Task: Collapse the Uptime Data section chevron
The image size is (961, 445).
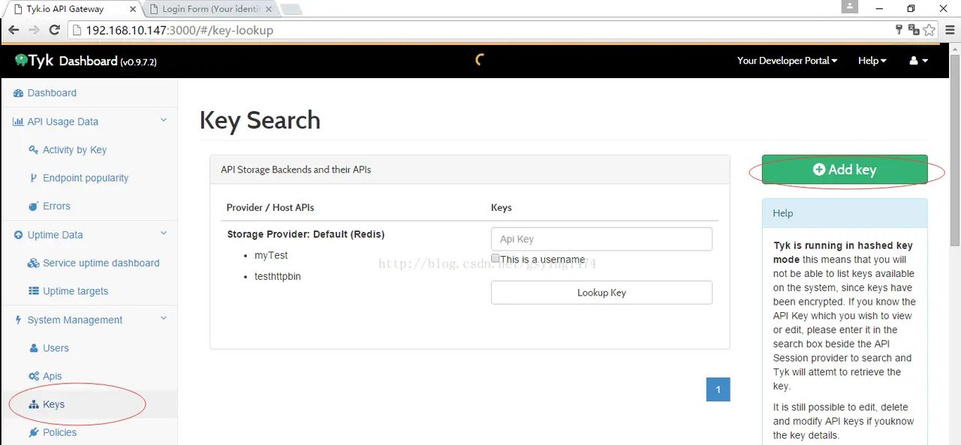Action: (x=164, y=233)
